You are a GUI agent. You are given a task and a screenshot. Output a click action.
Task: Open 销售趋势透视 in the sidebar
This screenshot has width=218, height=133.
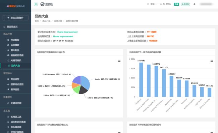tap(15, 55)
